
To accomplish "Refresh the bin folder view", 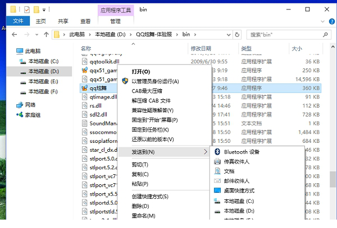I will point(237,35).
